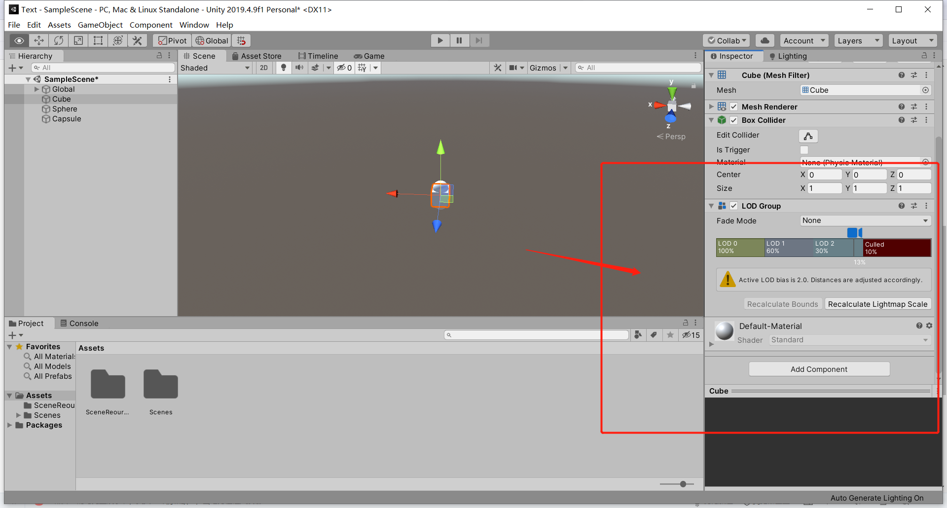Open the grid snapping settings icon
This screenshot has height=508, width=947.
(x=241, y=40)
